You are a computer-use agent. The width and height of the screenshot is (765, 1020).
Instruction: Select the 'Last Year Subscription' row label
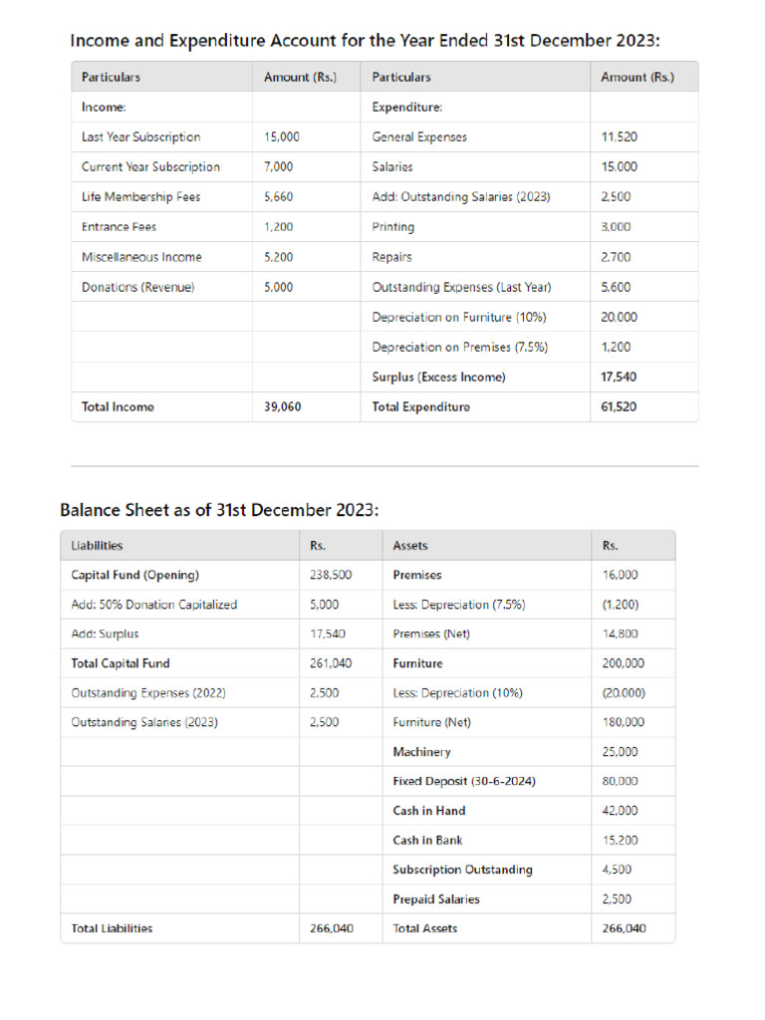[141, 136]
